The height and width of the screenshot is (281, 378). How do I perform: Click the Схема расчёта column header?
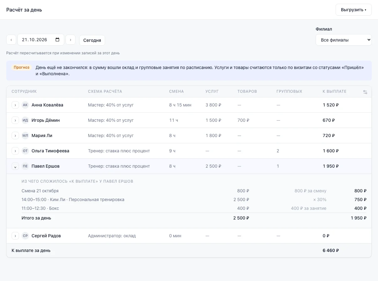click(x=105, y=91)
